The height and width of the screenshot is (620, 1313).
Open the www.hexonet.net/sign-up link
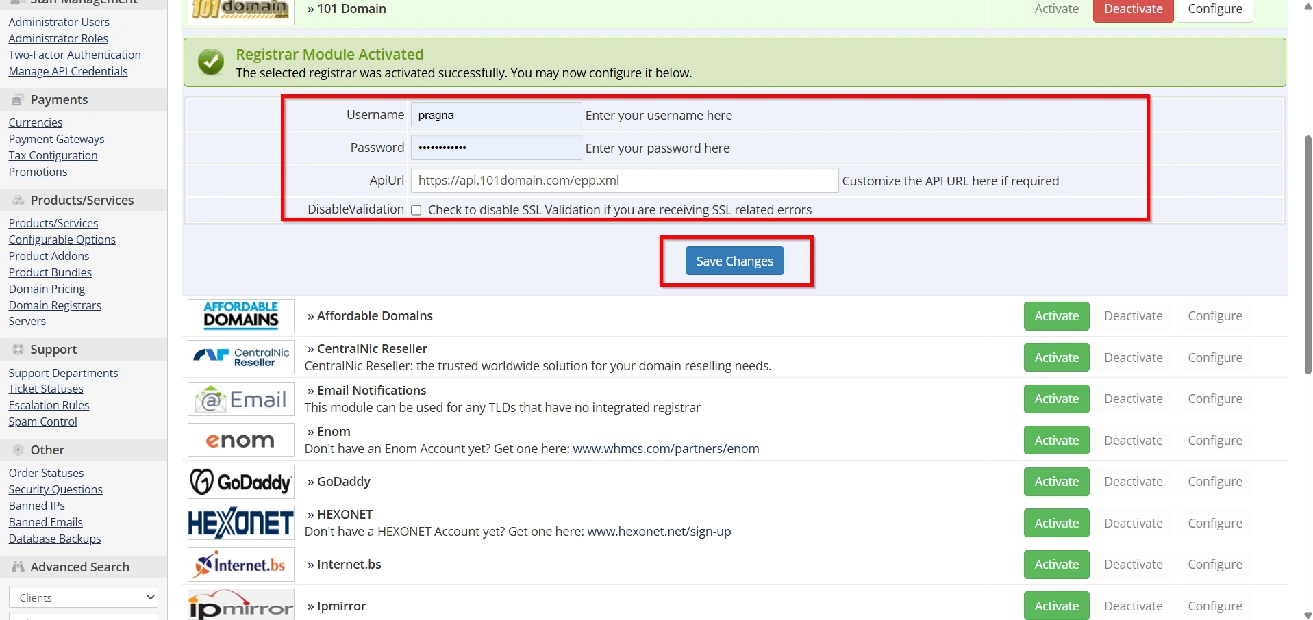click(x=659, y=532)
